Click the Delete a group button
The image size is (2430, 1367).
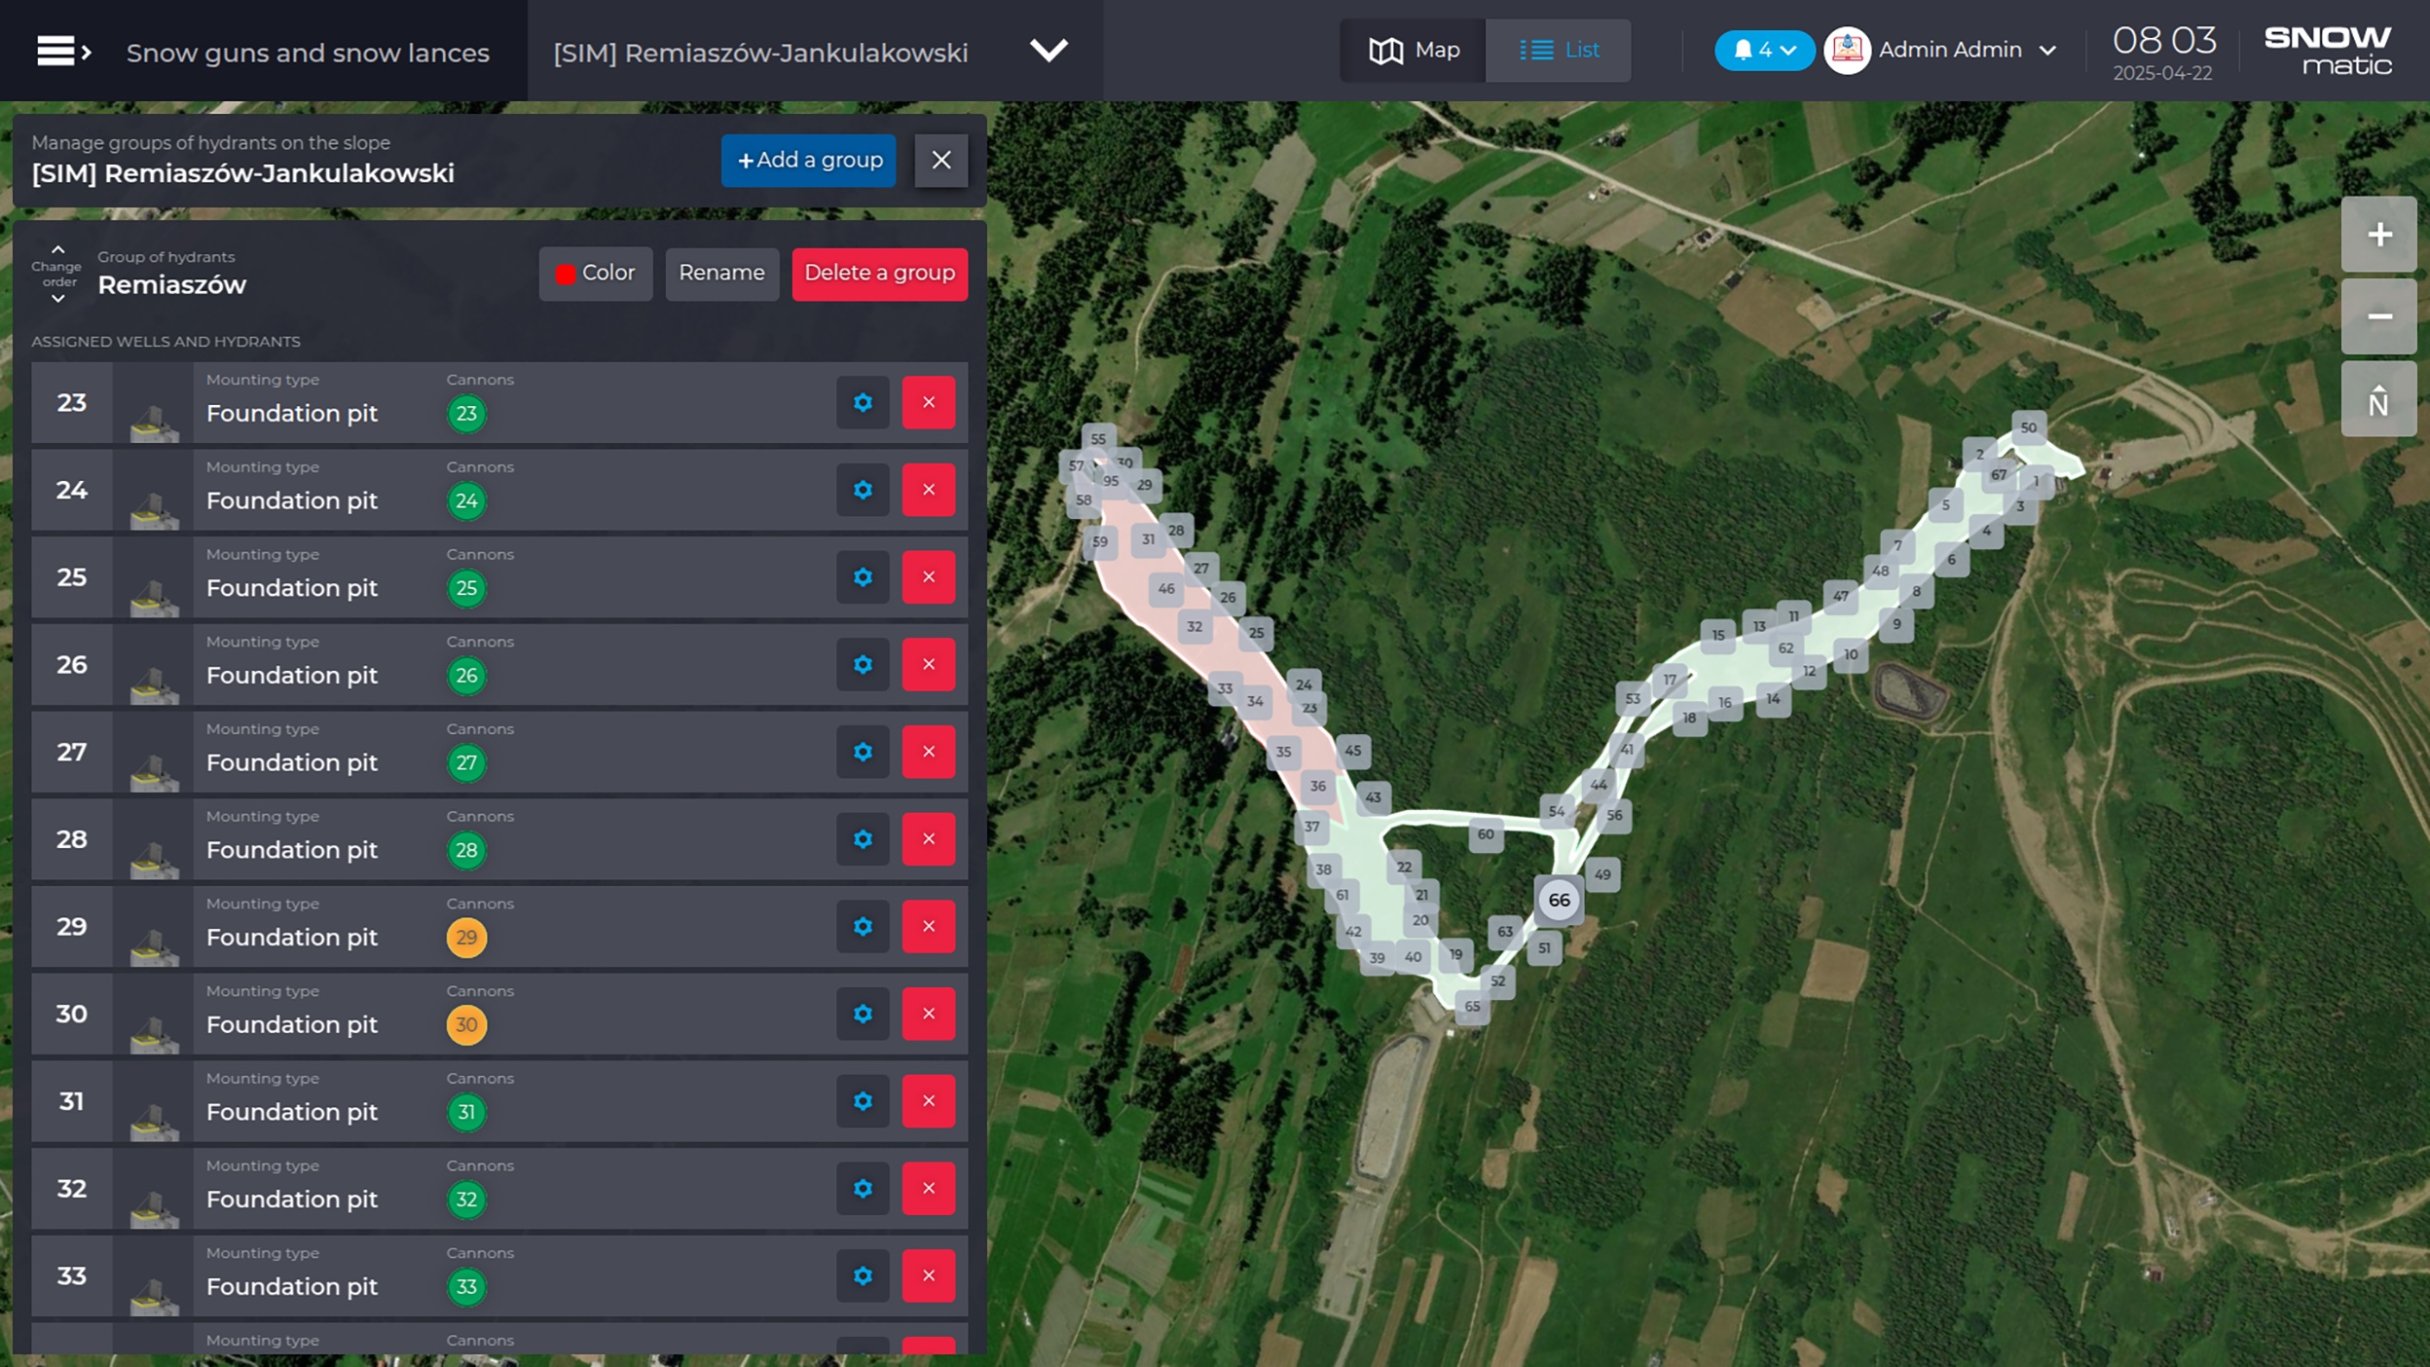[x=879, y=273]
